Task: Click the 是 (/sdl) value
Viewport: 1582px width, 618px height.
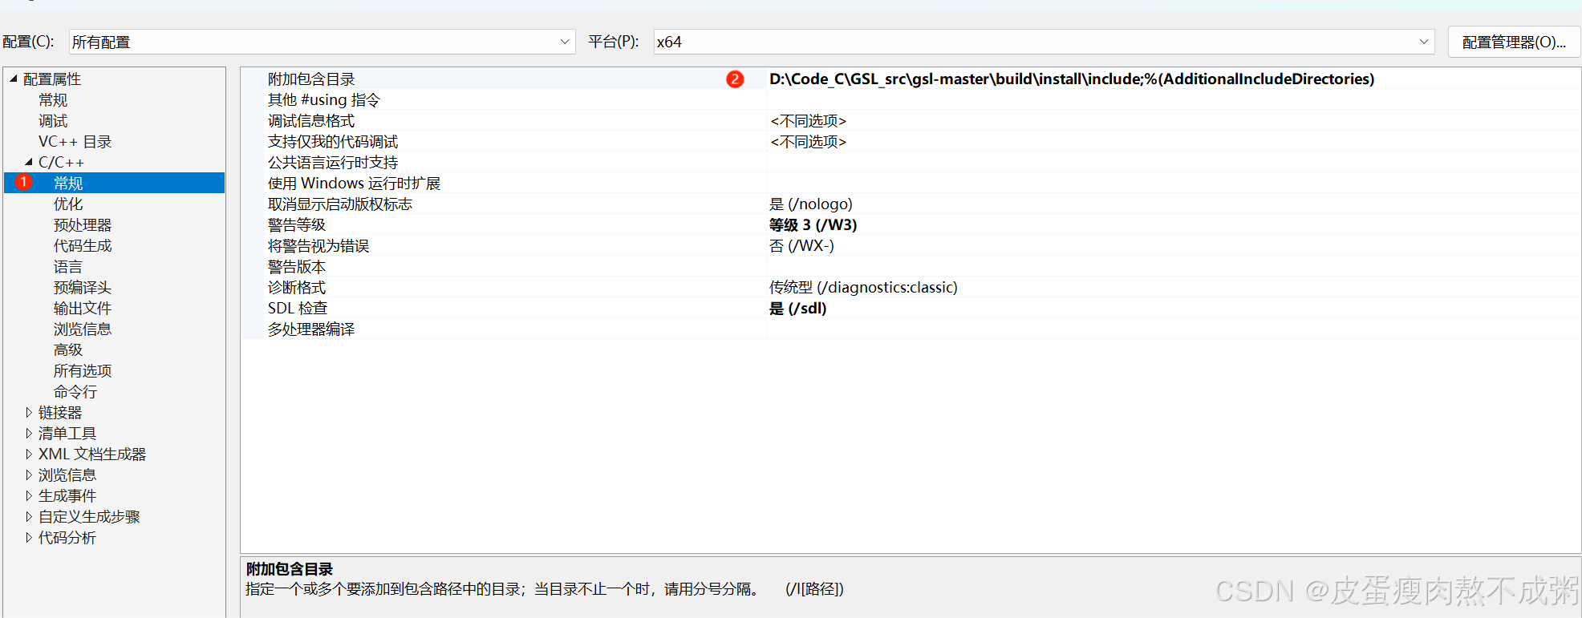Action: [798, 309]
